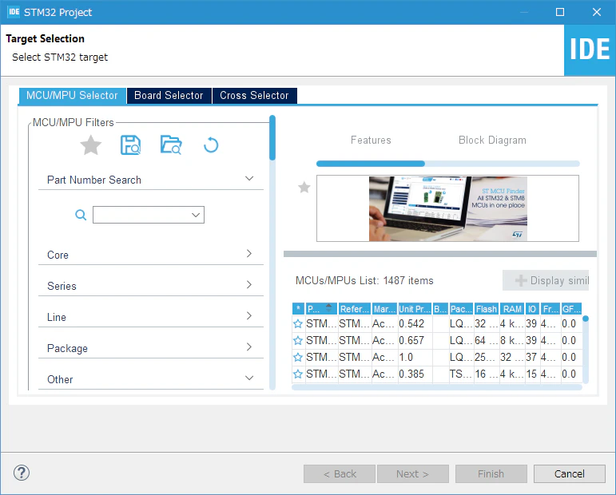Expand the Core filter section
Viewport: 616px width, 495px height.
[x=151, y=255]
